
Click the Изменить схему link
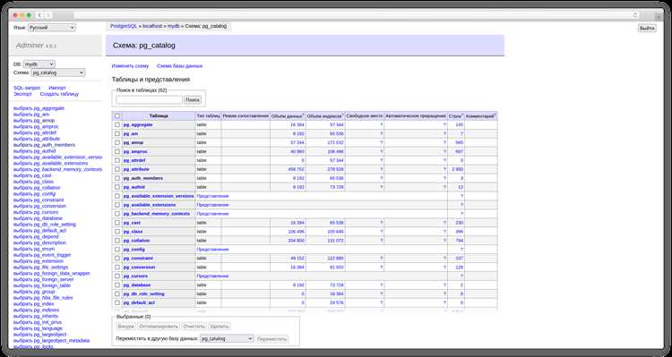coord(130,66)
